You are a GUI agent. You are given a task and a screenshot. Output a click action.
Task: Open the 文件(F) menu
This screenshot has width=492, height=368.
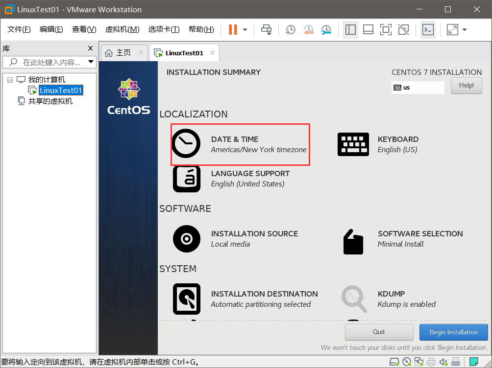pyautogui.click(x=19, y=29)
